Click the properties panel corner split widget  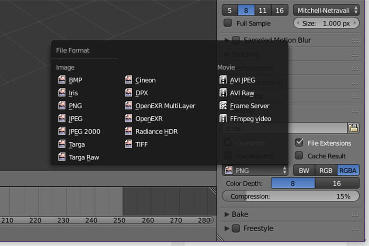point(220,238)
